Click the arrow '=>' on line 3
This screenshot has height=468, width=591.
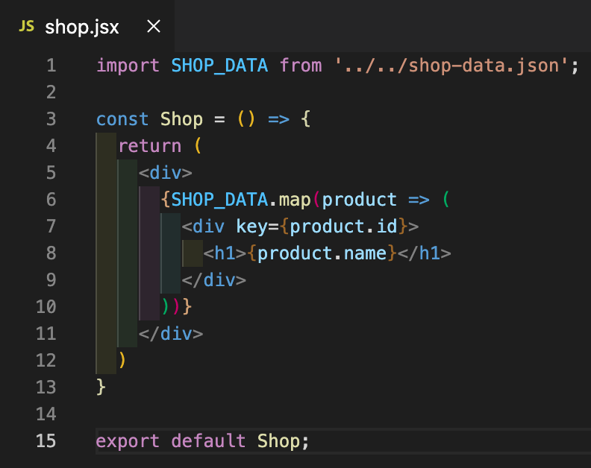tap(279, 120)
